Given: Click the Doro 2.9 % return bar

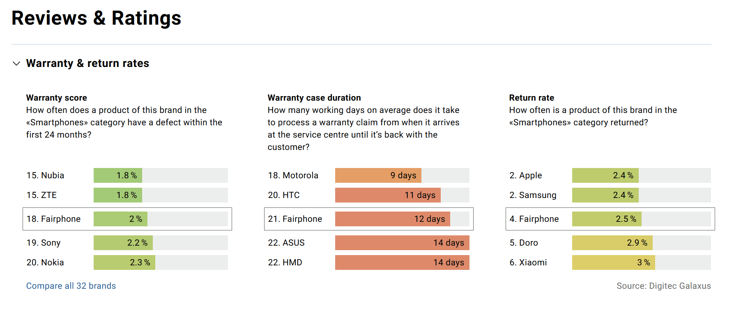Looking at the screenshot, I should [612, 243].
